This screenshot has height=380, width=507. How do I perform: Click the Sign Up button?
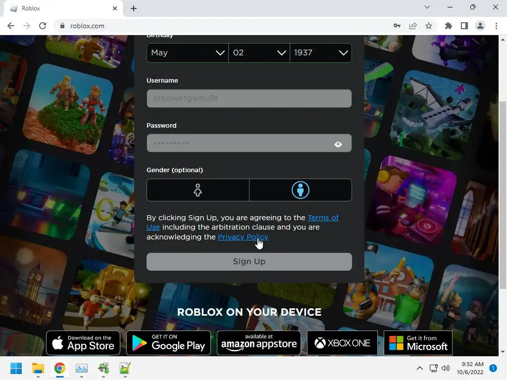click(x=249, y=261)
